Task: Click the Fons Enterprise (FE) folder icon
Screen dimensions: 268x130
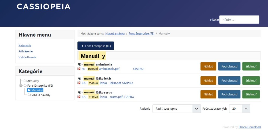Action: [x=25, y=86]
